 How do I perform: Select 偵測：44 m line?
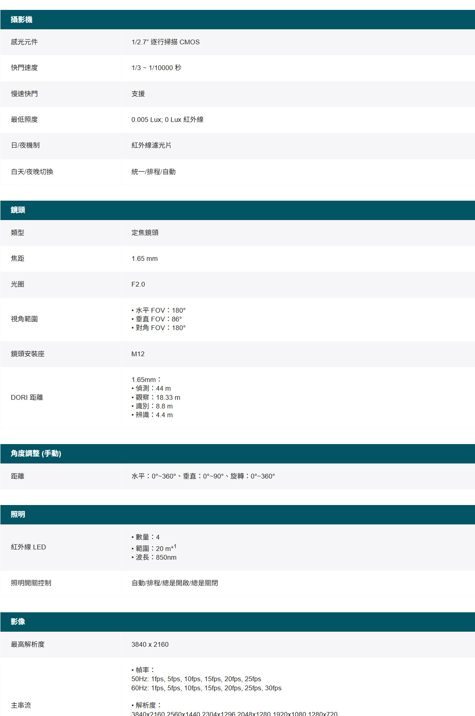(151, 388)
